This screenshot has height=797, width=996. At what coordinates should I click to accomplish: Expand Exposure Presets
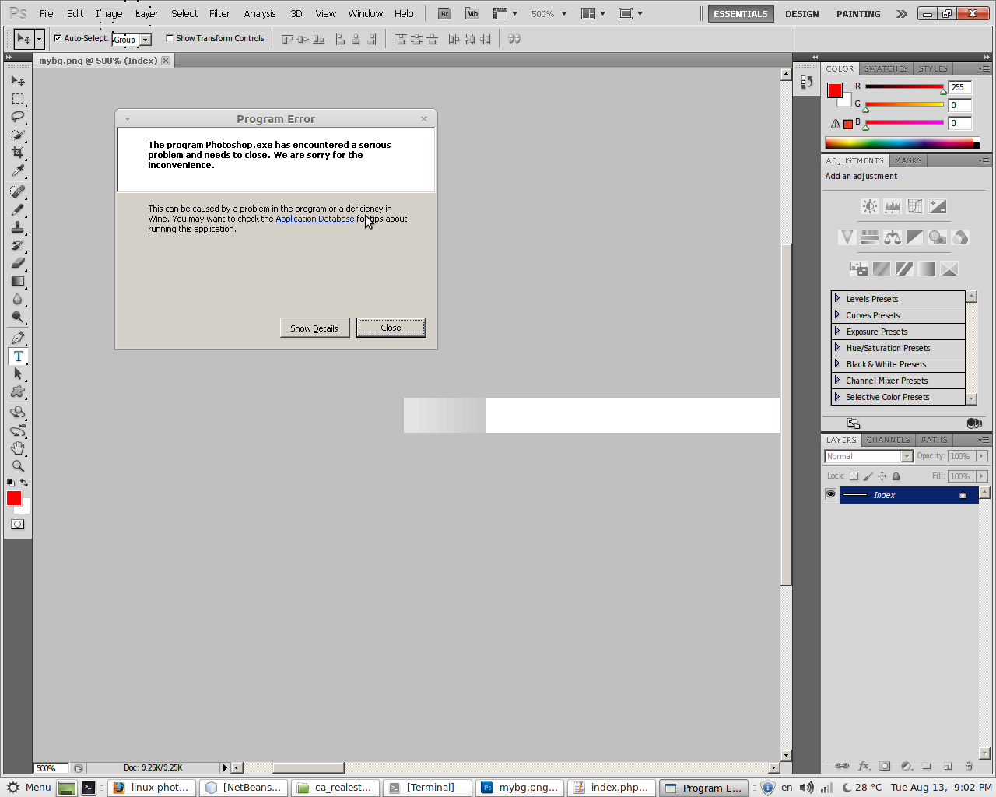point(837,332)
